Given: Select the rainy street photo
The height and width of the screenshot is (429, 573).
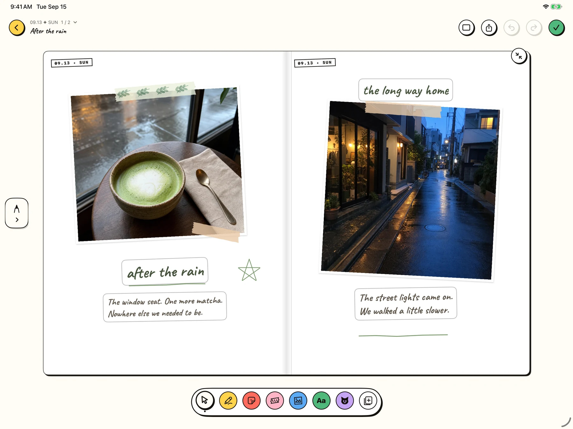Looking at the screenshot, I should tap(410, 191).
